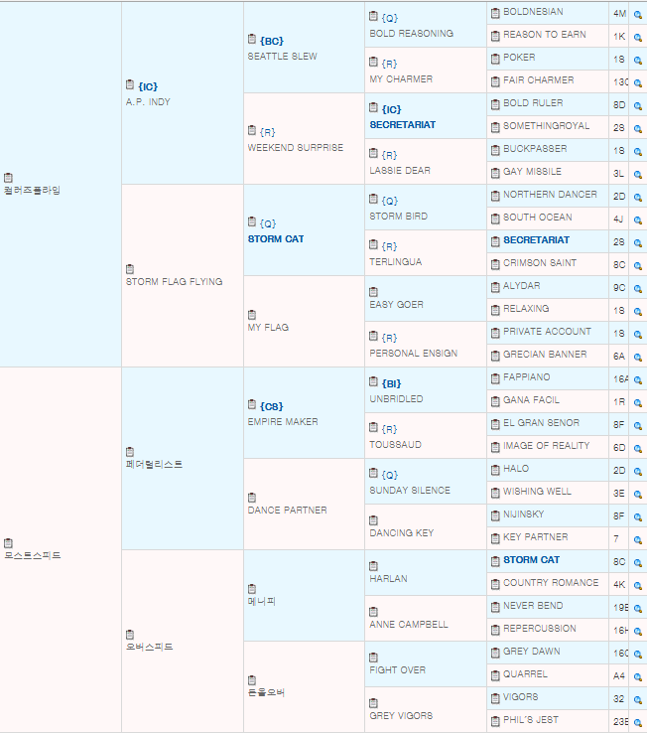Viewport: 647px width, 733px height.
Task: Select the COUNTRY ROMANCE name text
Action: coord(551,583)
